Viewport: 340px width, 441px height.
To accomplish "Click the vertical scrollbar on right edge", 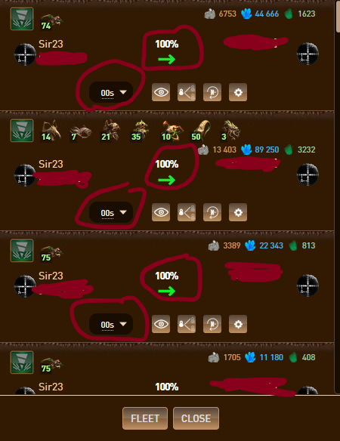I will (x=338, y=17).
